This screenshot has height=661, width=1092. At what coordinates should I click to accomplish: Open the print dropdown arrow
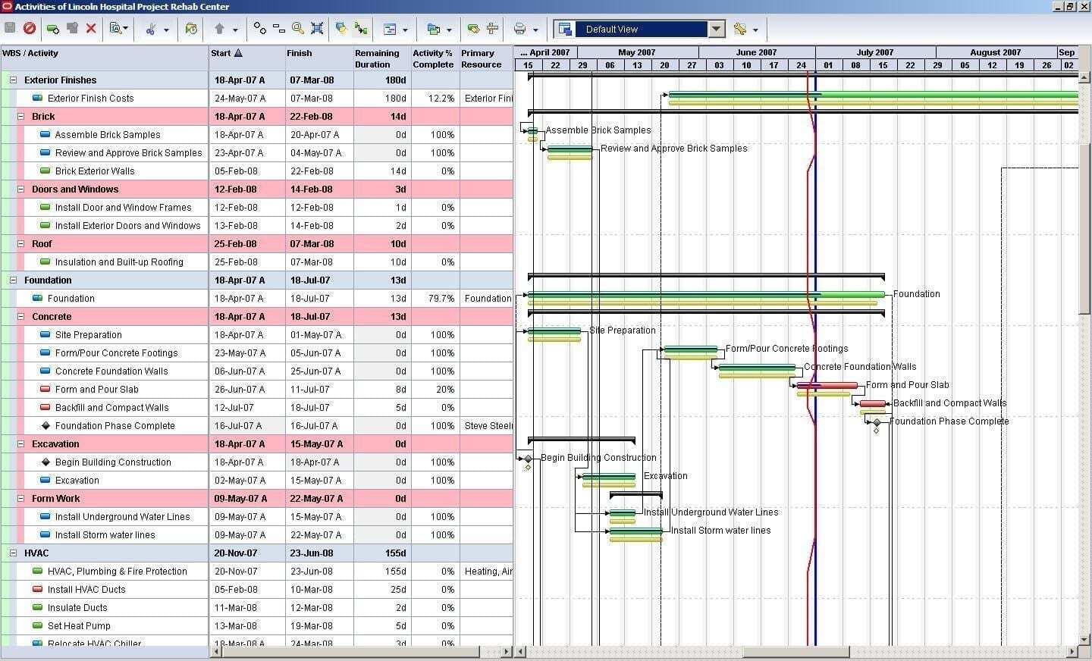coord(535,29)
